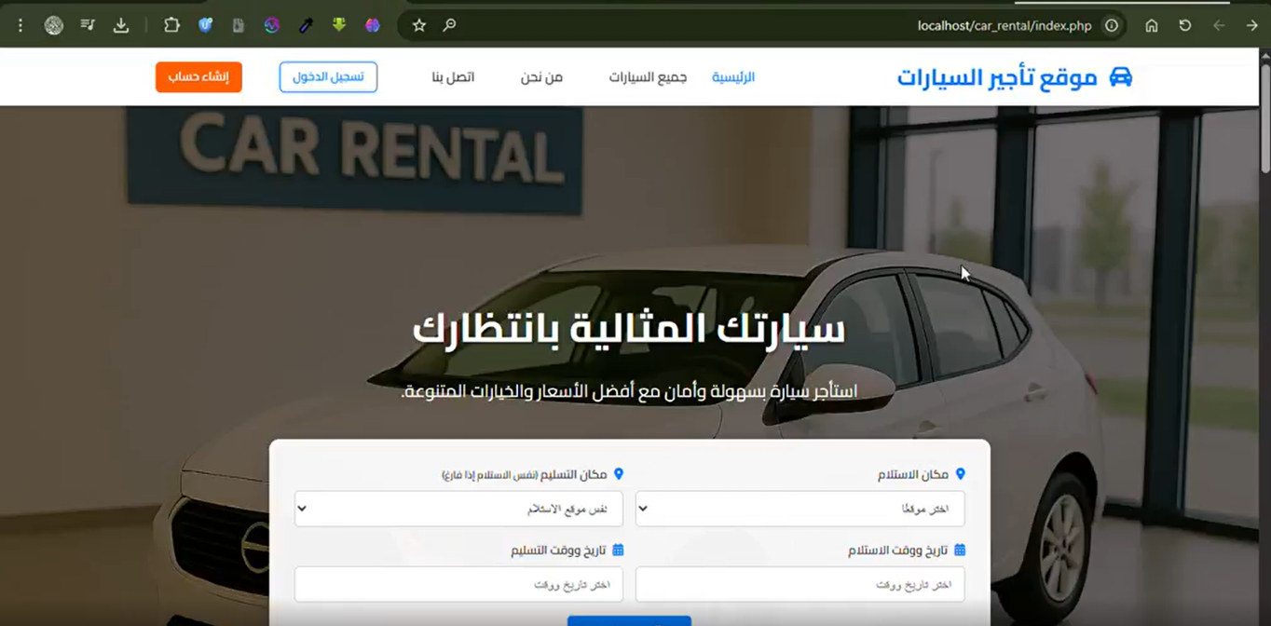Click the orange إنشاء حساب button
1271x626 pixels.
[198, 77]
